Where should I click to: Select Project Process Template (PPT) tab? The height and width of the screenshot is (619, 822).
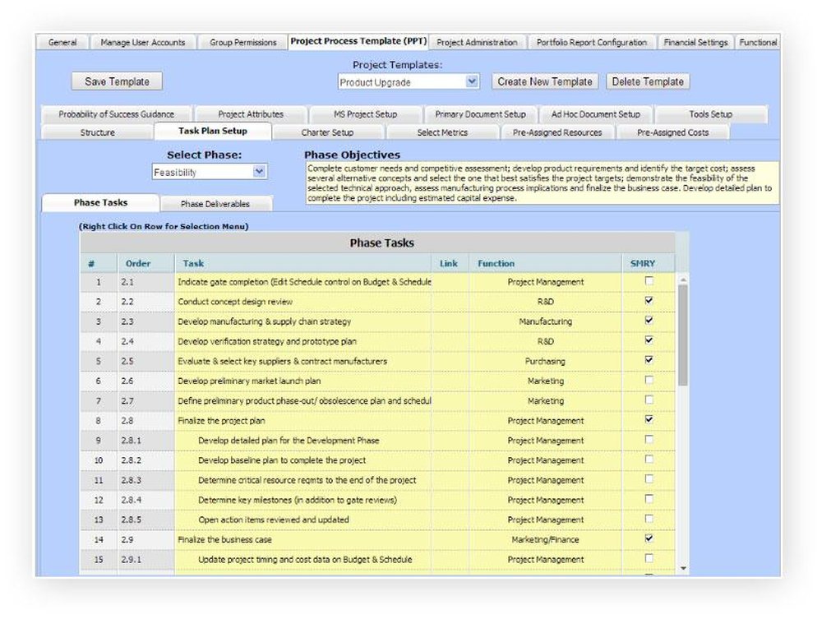coord(358,41)
